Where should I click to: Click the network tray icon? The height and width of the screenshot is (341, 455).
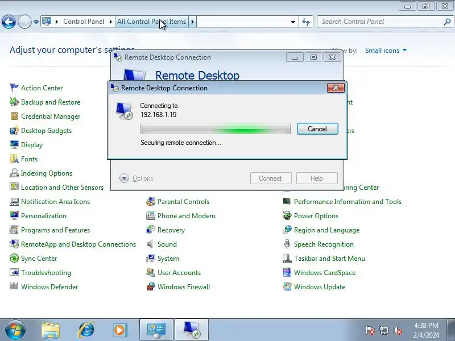point(383,330)
